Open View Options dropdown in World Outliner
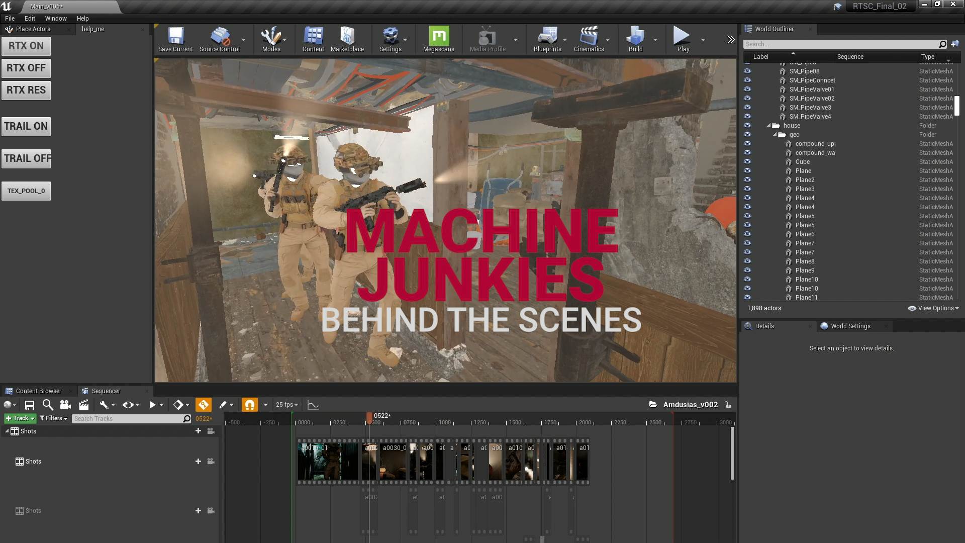This screenshot has height=543, width=965. 934,308
